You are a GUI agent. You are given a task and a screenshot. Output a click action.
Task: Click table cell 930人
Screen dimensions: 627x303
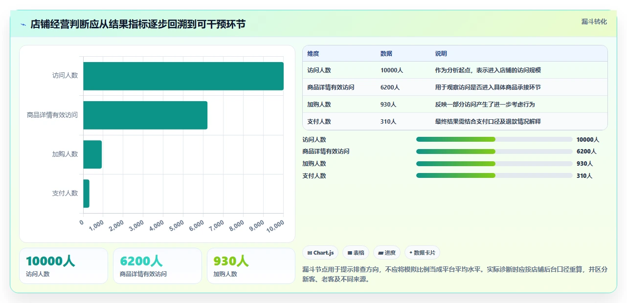pyautogui.click(x=388, y=105)
